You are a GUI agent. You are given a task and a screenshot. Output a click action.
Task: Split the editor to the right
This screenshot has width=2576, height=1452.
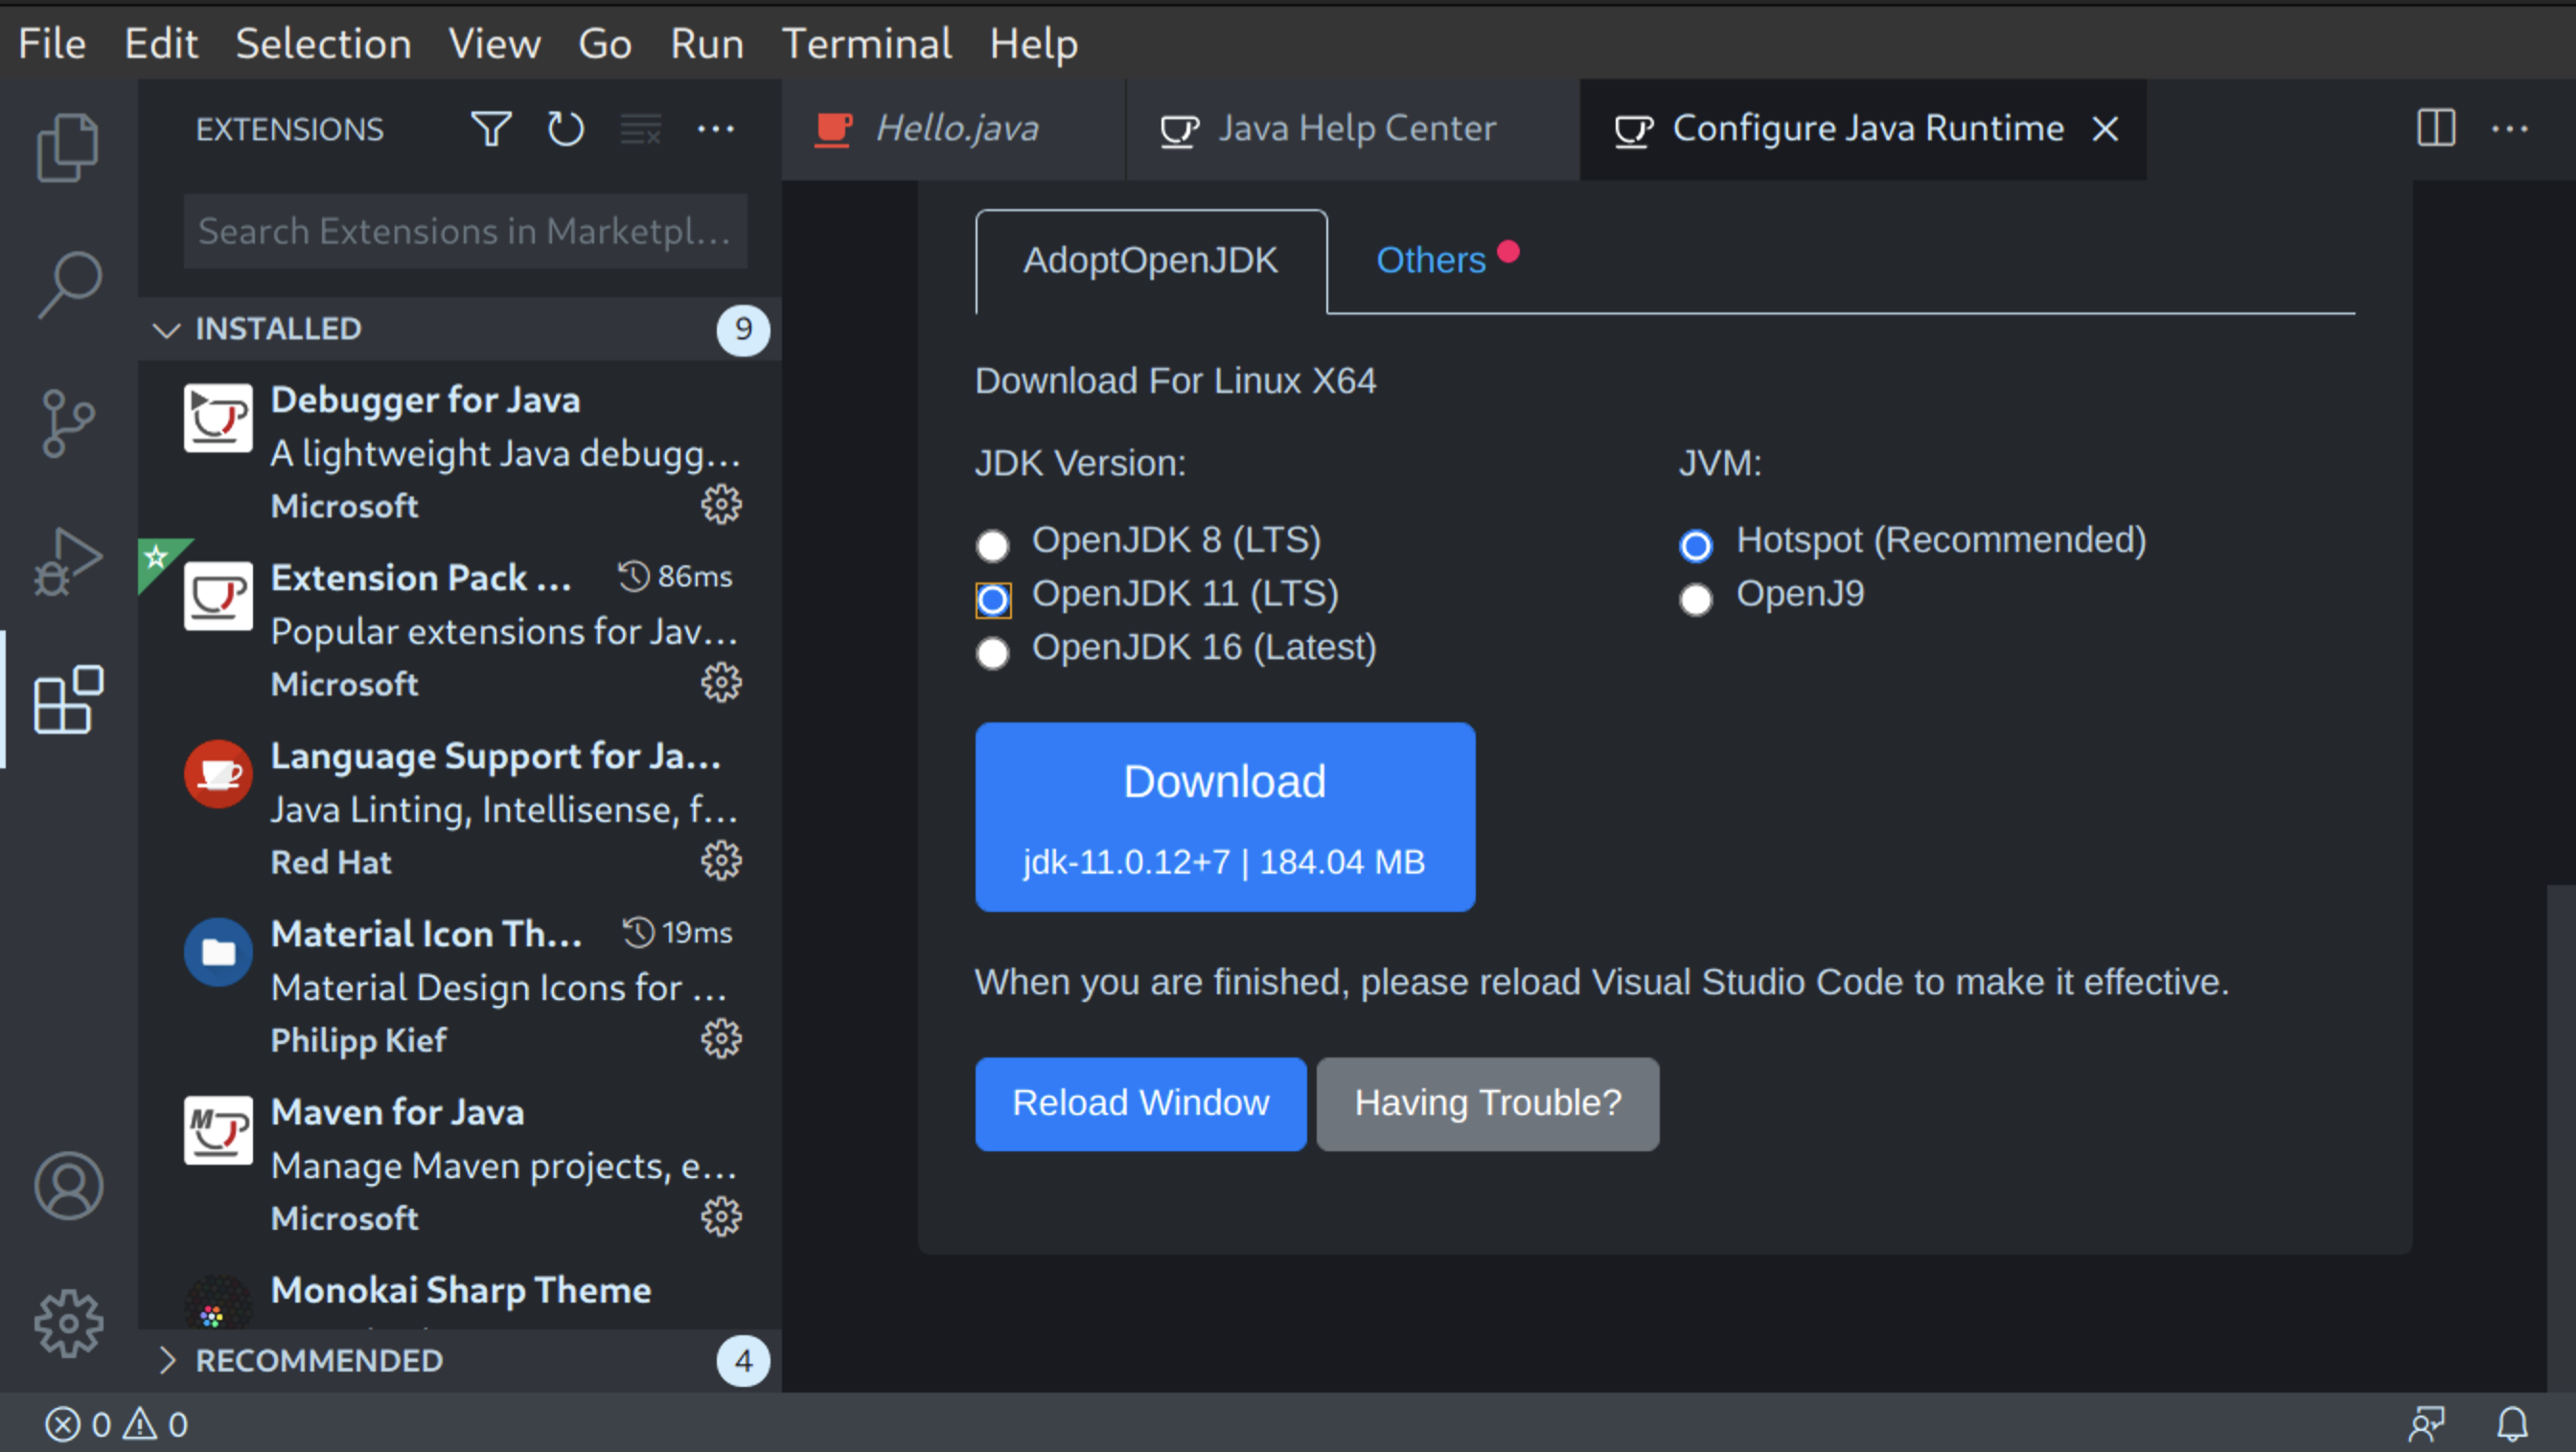tap(2436, 128)
